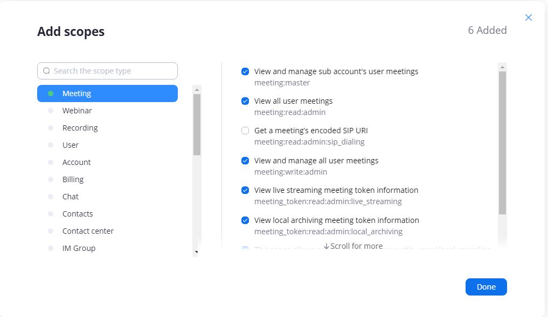This screenshot has width=548, height=317.
Task: Uncheck local archiving meeting token scope
Action: 245,220
